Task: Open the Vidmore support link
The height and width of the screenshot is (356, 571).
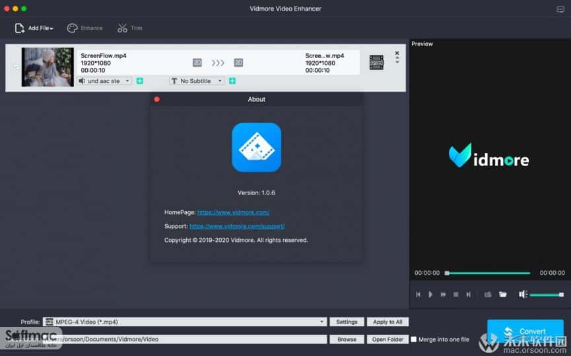Action: 237,226
